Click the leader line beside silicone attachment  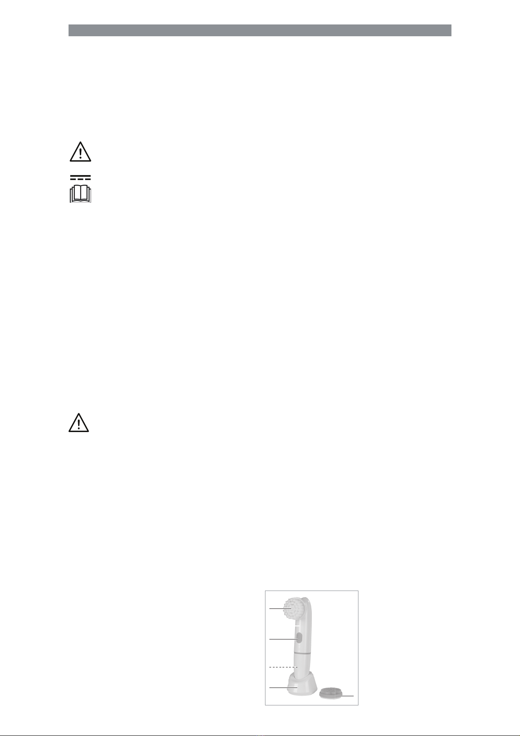coord(344,695)
